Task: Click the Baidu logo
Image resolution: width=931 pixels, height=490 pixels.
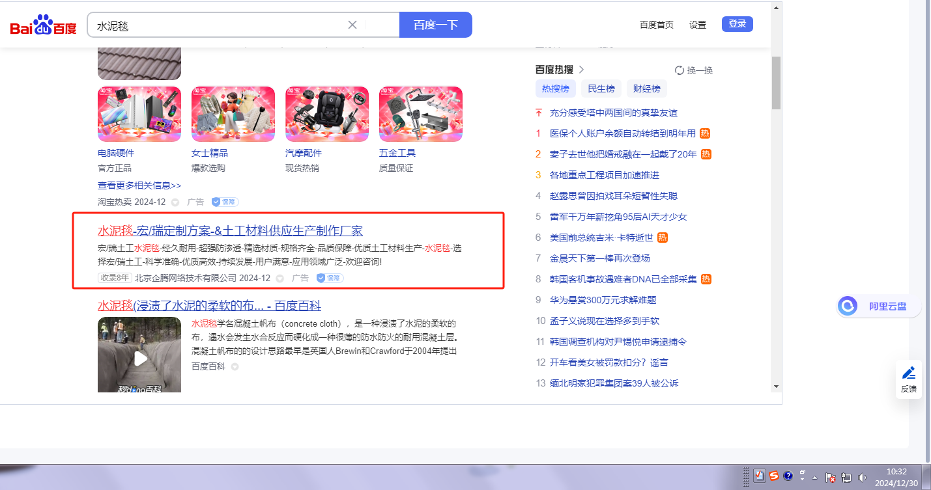Action: point(43,26)
